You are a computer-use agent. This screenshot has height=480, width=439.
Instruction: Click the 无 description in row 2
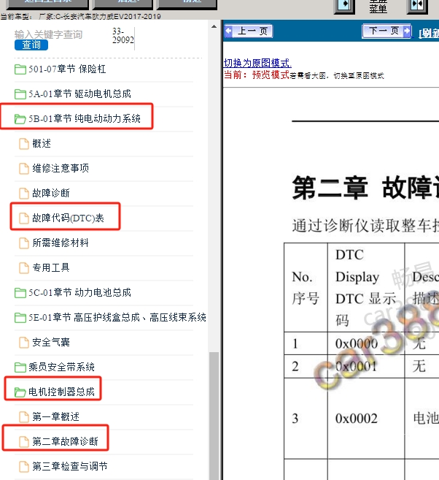pyautogui.click(x=419, y=366)
